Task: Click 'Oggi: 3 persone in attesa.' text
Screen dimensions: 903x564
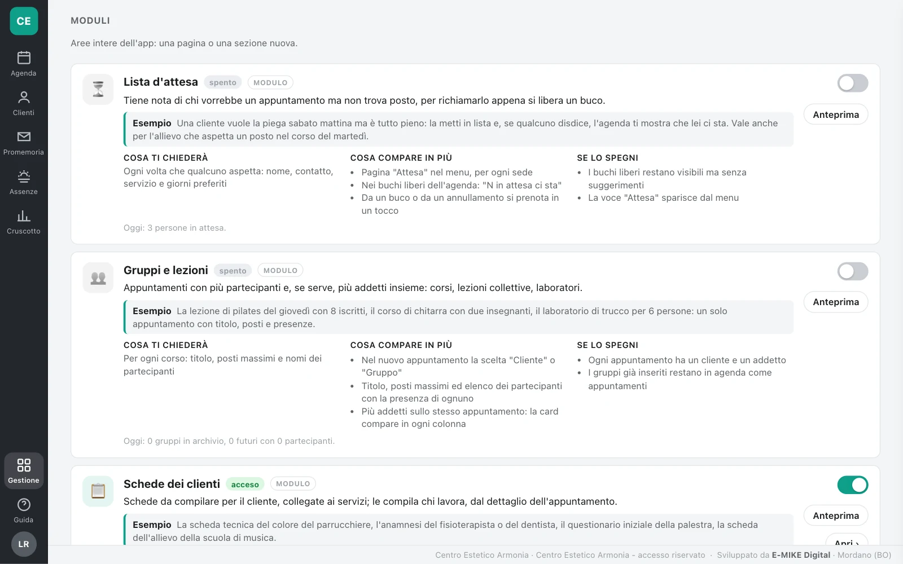Action: (x=175, y=228)
